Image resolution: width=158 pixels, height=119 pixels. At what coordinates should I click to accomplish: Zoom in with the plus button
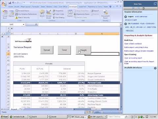point(120,112)
